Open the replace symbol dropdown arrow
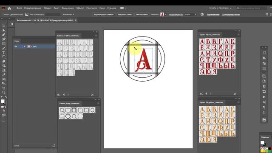272x153 pixels. [166, 14]
